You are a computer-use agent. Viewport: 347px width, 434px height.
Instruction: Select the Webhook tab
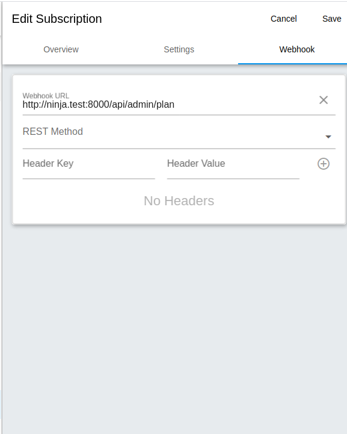pos(296,49)
